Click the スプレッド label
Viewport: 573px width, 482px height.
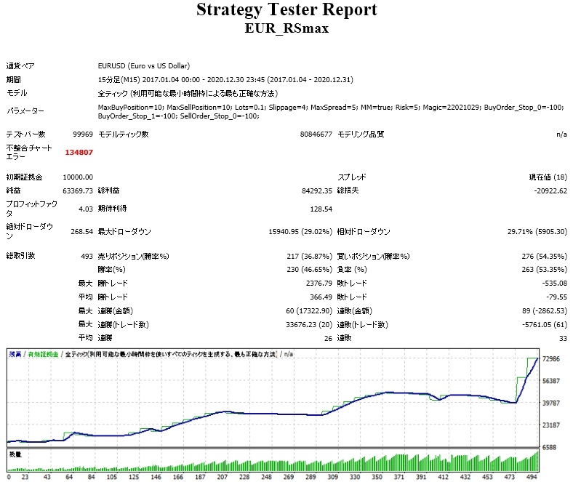click(351, 177)
